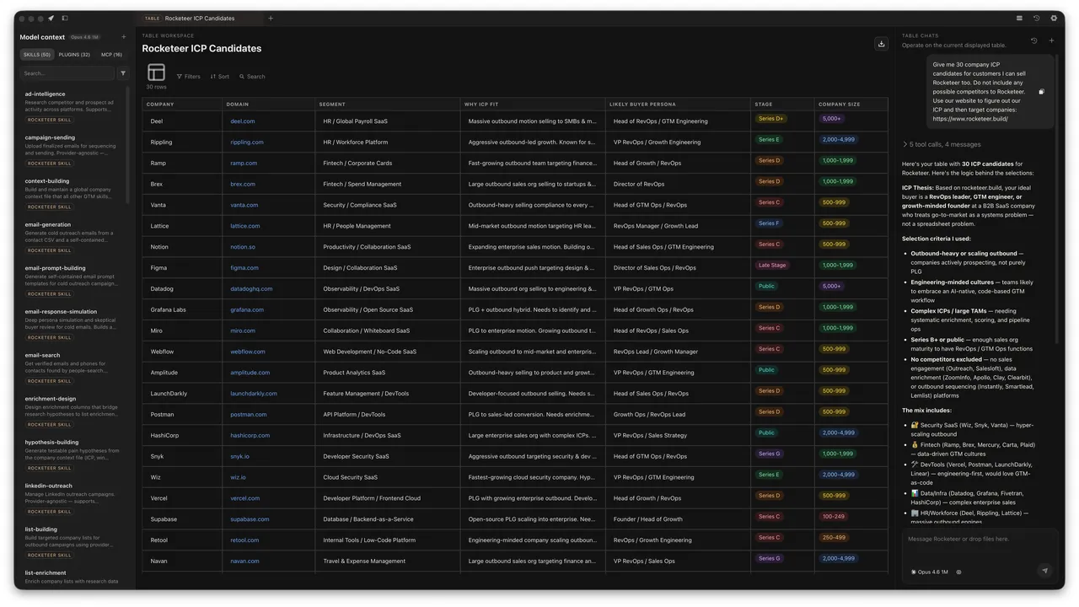Open the email-response-simulation skill
1079x607 pixels.
tap(72, 325)
